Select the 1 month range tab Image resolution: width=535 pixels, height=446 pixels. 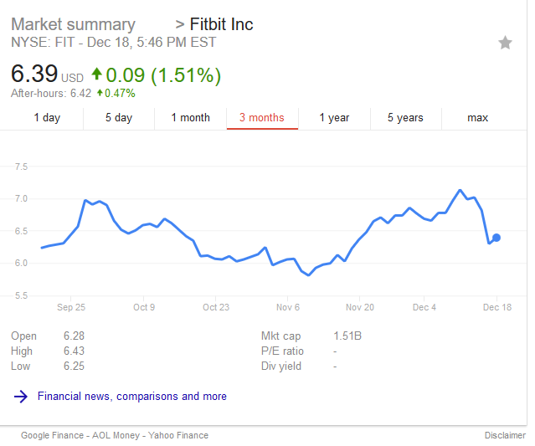190,118
